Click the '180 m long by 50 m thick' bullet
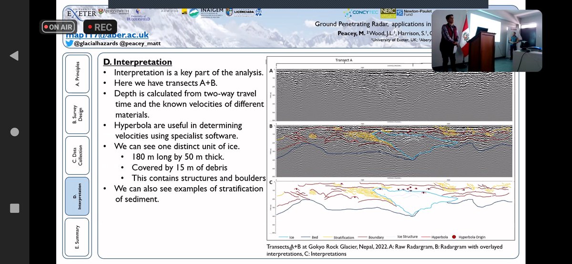 click(178, 157)
